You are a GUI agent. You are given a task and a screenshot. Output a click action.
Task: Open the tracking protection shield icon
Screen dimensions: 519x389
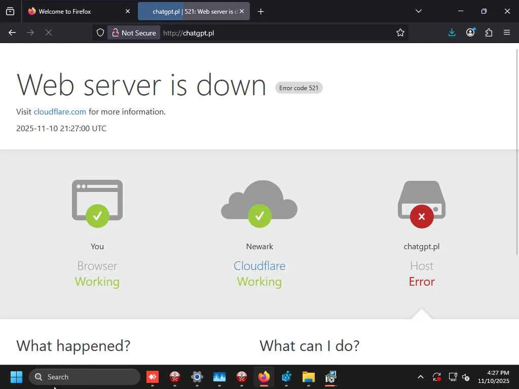[x=100, y=33]
